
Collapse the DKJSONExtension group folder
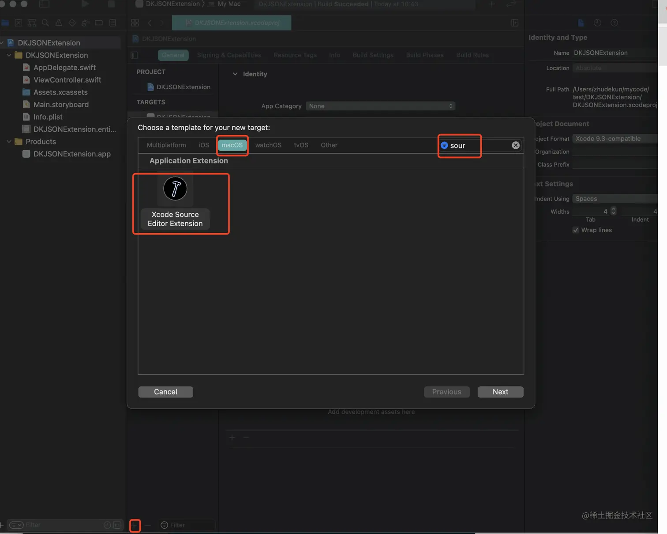click(9, 55)
